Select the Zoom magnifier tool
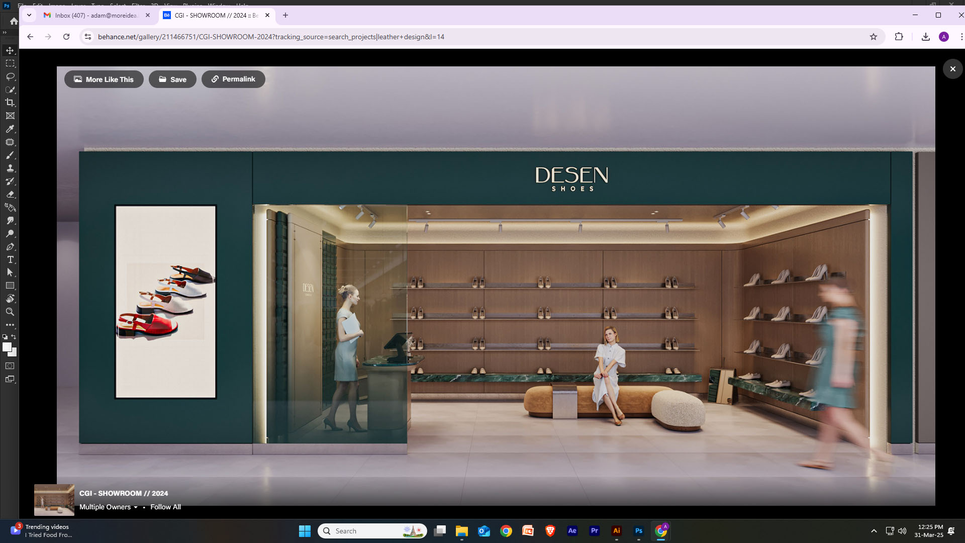The image size is (965, 543). click(x=10, y=312)
